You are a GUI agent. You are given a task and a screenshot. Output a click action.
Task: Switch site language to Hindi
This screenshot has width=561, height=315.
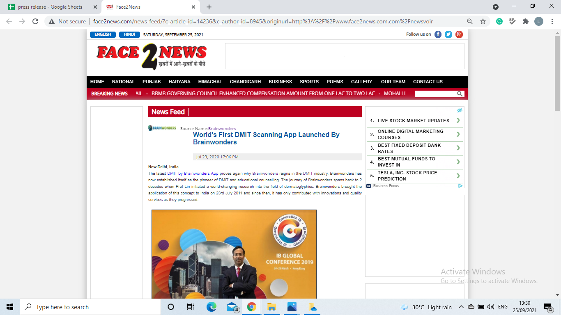pos(129,35)
